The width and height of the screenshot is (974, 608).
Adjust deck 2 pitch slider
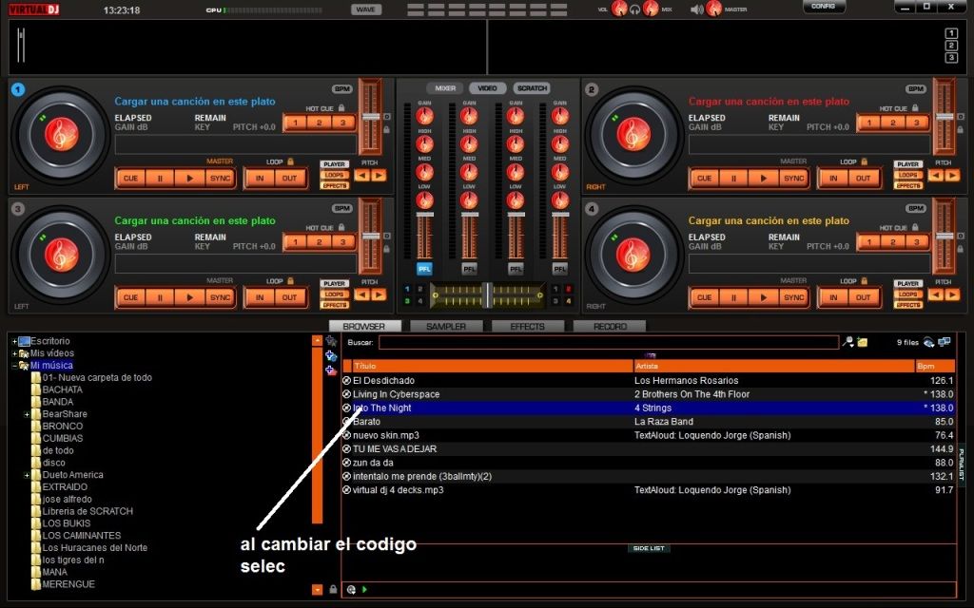click(x=945, y=117)
